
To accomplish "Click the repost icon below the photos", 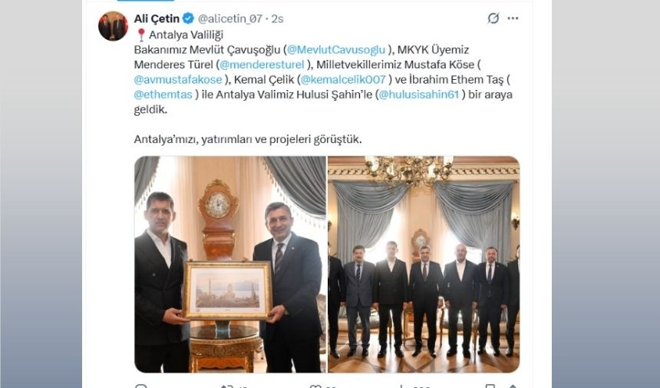I will click(227, 386).
